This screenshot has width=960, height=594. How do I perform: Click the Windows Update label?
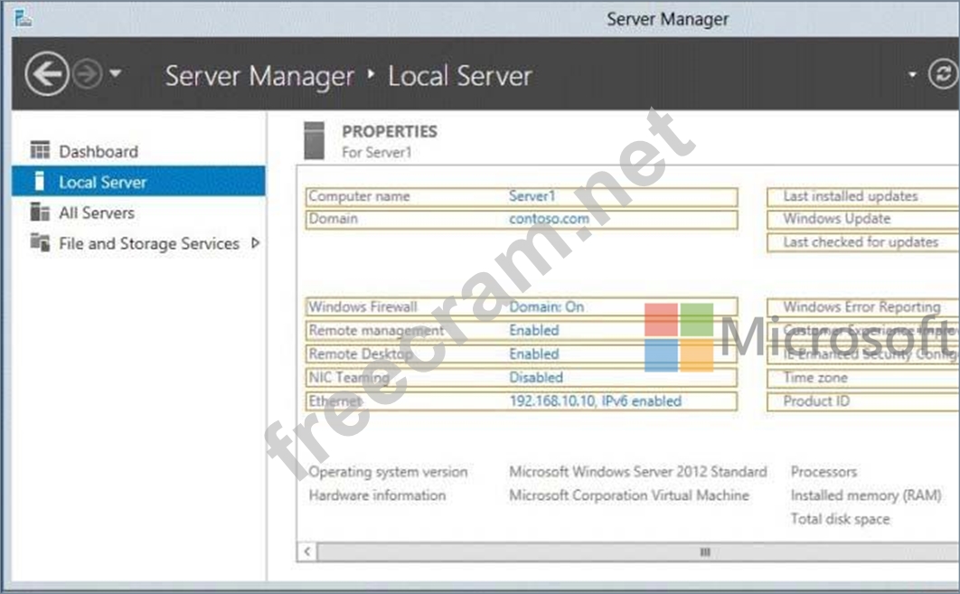click(837, 219)
